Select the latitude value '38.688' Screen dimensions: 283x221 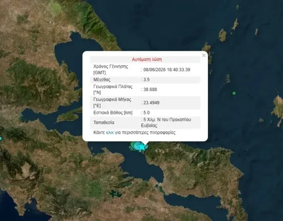point(150,90)
